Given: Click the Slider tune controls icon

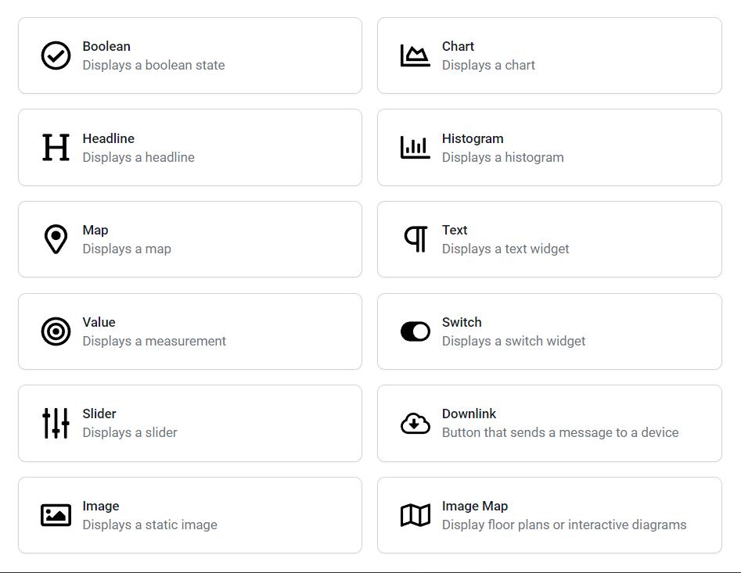Looking at the screenshot, I should coord(56,423).
